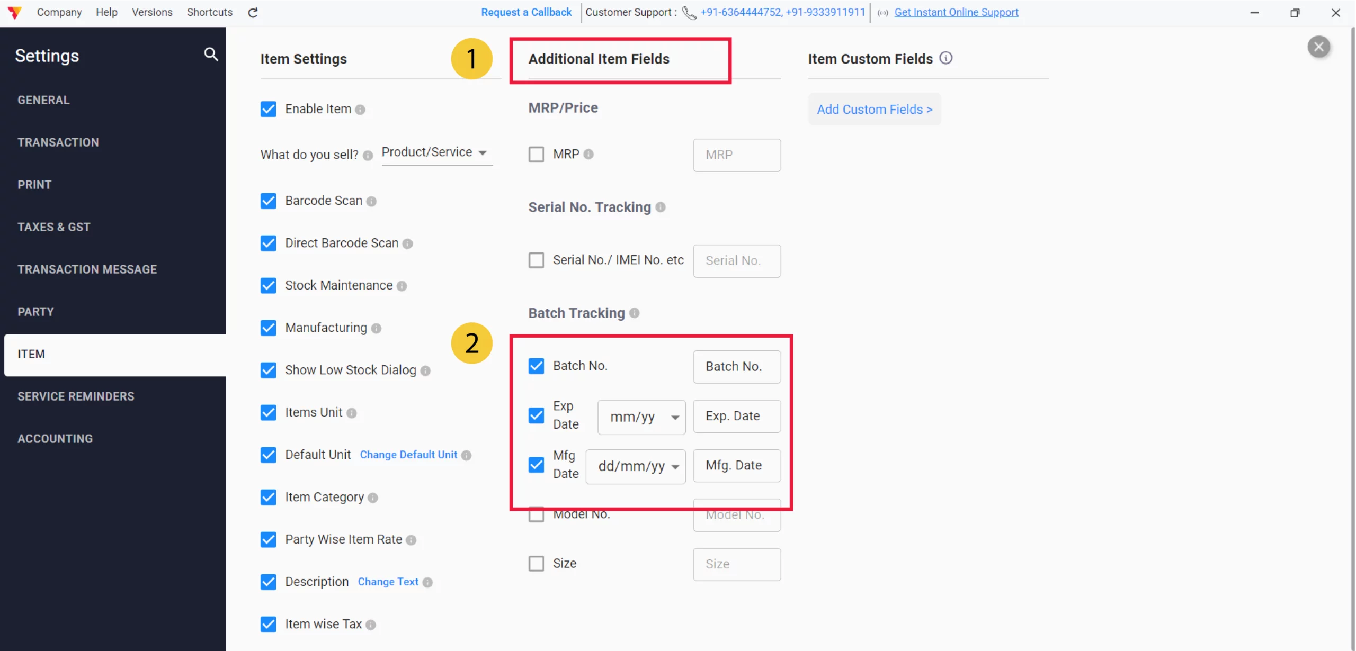Enable the Serial No./ IMEI No. checkbox

536,260
